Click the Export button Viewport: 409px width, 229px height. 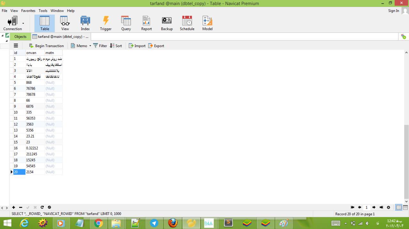tap(156, 46)
